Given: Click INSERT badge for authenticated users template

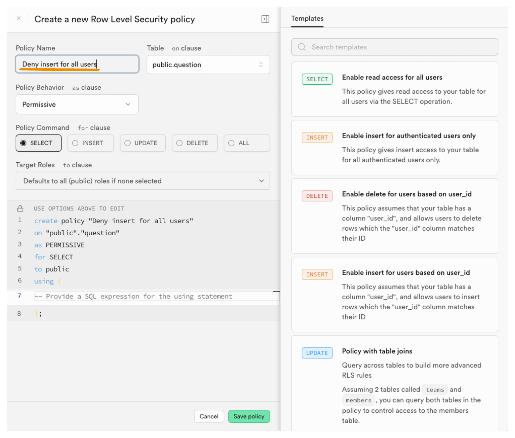Looking at the screenshot, I should click(x=317, y=138).
